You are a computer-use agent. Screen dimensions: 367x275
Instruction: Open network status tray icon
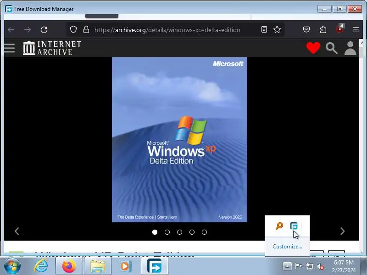(309, 266)
